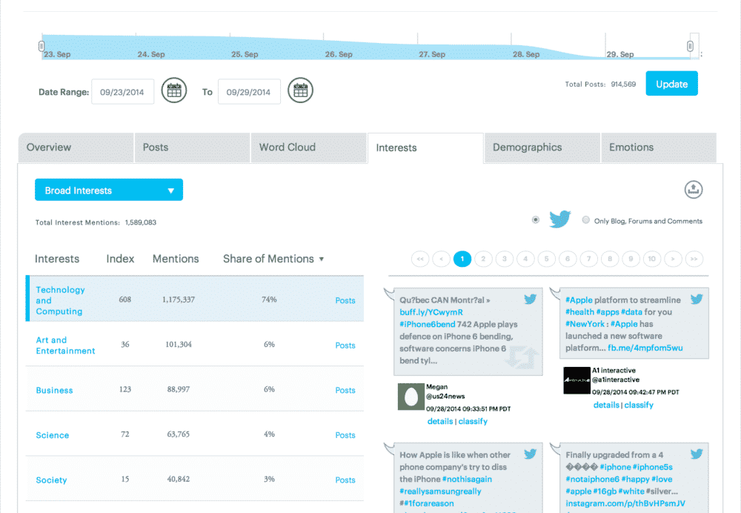The width and height of the screenshot is (741, 513).
Task: Click the large Twitter bird filter icon
Action: (x=559, y=220)
